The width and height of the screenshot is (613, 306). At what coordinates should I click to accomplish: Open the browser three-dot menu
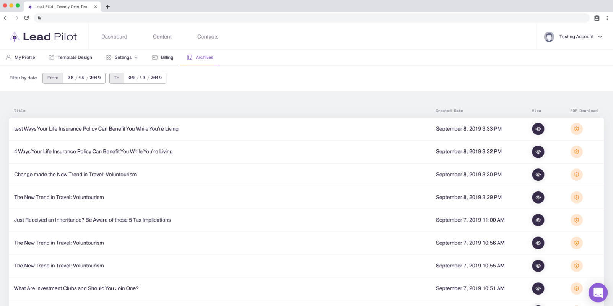pos(607,18)
